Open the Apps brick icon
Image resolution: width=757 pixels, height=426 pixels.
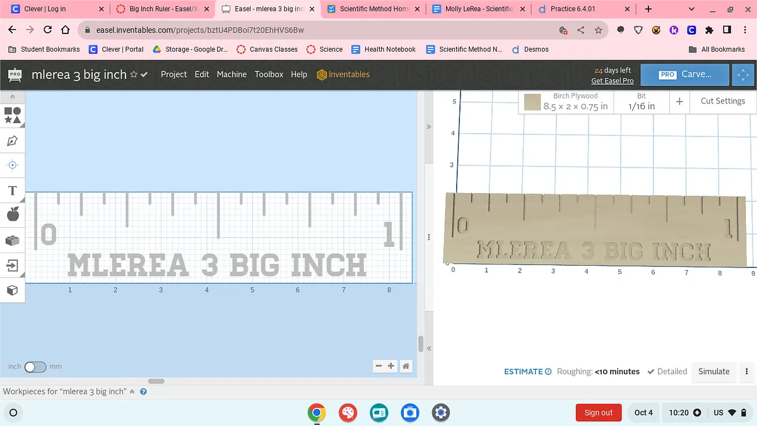click(x=13, y=240)
